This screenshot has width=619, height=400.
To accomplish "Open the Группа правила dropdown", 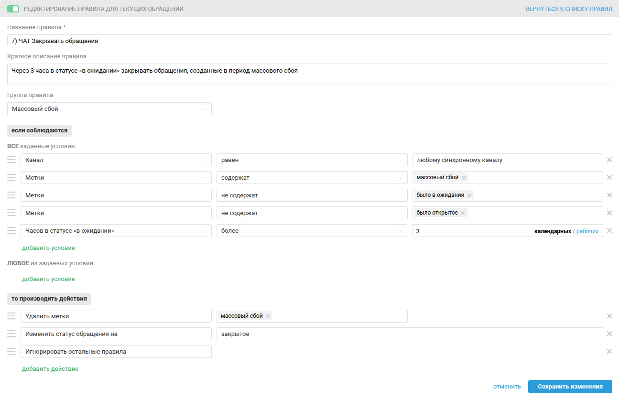I will click(109, 109).
